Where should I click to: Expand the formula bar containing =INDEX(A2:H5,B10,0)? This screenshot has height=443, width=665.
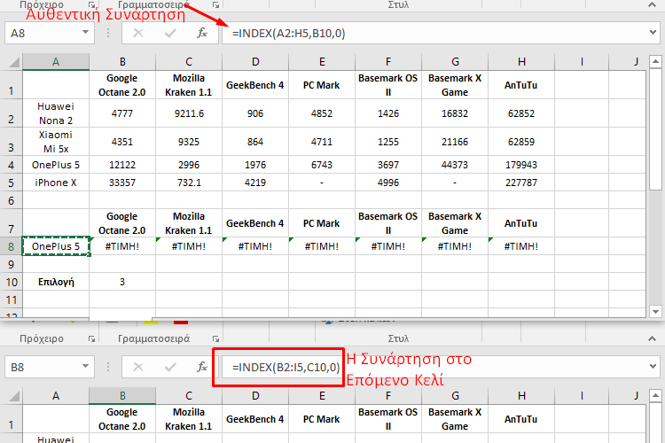point(653,33)
